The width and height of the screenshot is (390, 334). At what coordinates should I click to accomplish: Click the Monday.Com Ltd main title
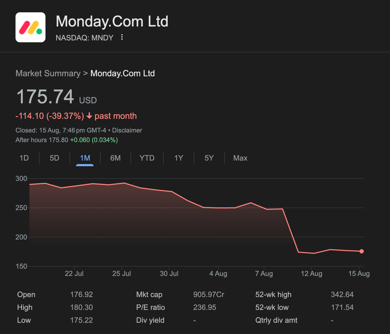coord(112,21)
